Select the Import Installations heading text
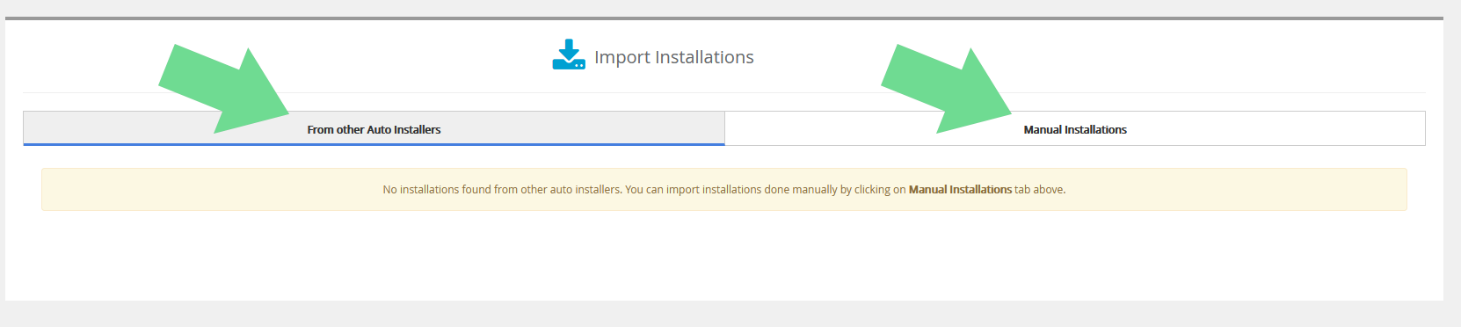The width and height of the screenshot is (1461, 327). [674, 57]
